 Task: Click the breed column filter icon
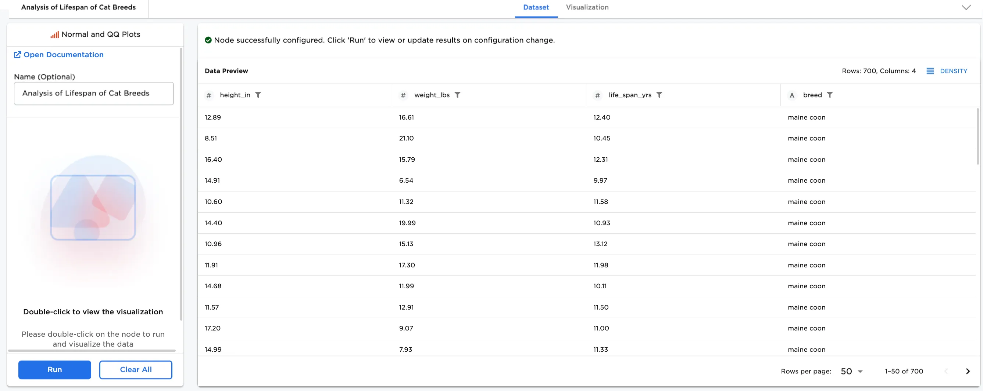pyautogui.click(x=830, y=95)
